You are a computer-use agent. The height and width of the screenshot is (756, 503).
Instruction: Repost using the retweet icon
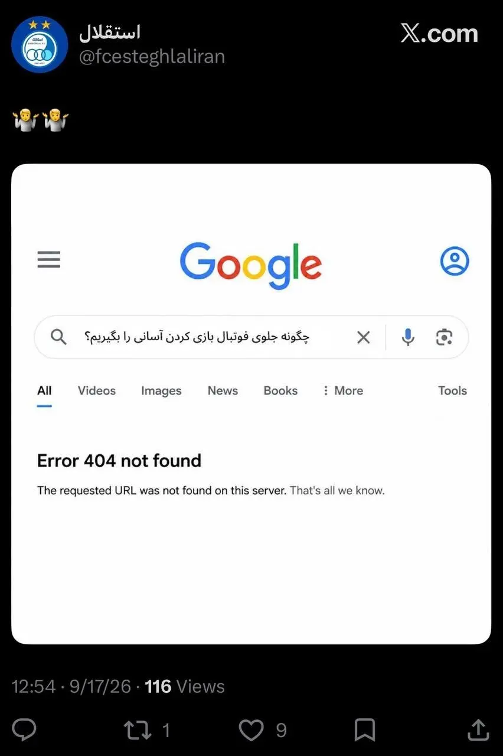pyautogui.click(x=138, y=731)
